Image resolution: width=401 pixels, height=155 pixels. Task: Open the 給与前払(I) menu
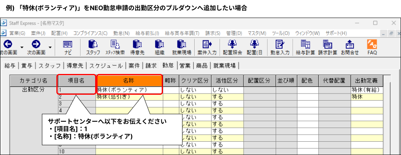coord(147,33)
